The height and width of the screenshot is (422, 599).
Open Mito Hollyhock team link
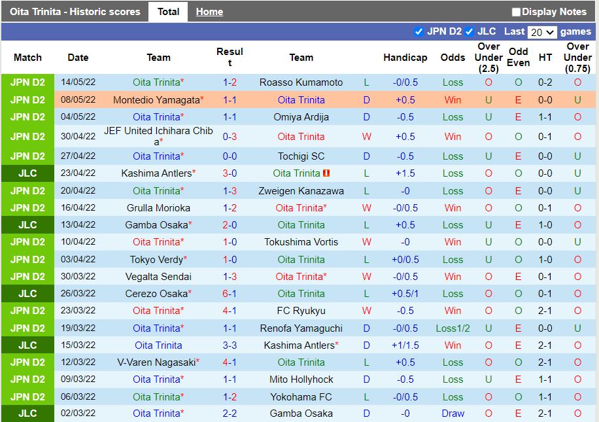click(x=301, y=379)
